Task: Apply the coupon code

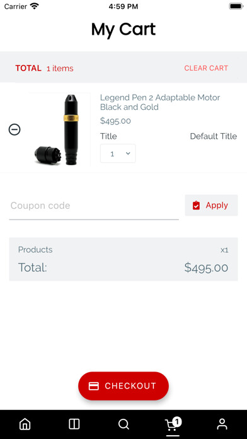Action: coord(211,205)
